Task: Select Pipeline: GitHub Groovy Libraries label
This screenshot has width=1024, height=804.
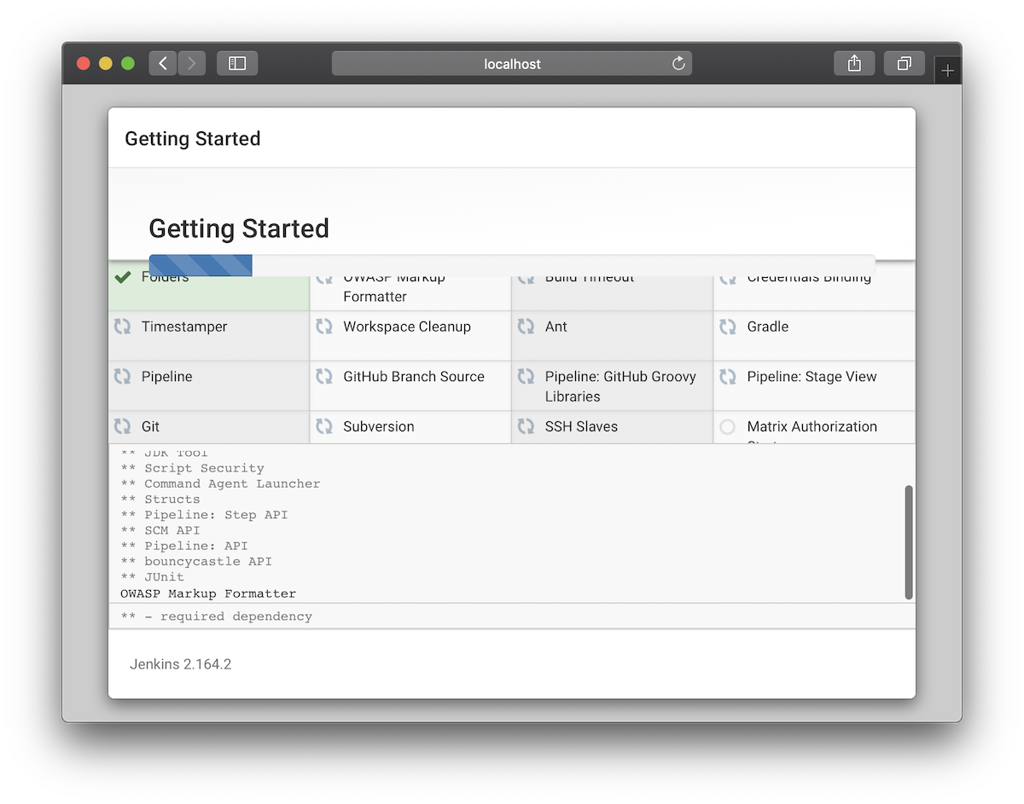Action: click(620, 386)
